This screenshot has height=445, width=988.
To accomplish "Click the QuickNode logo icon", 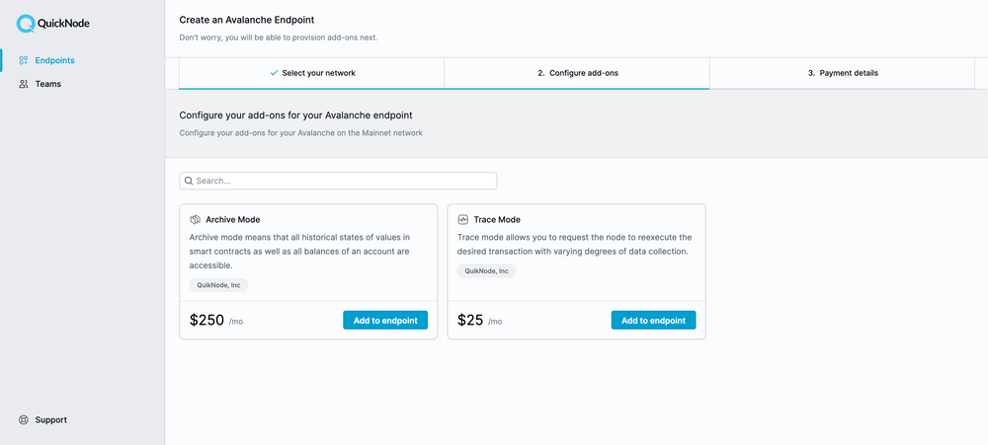I will click(x=26, y=23).
